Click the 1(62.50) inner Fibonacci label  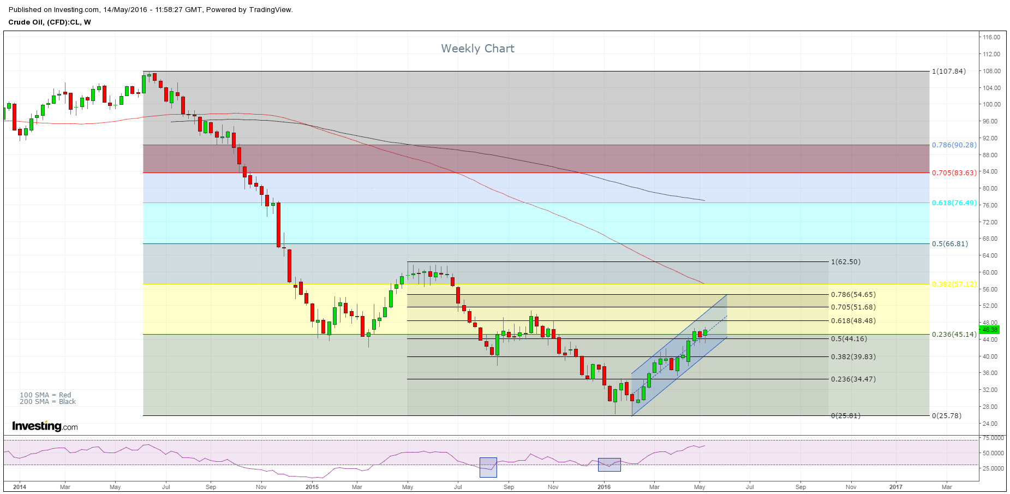tap(845, 262)
